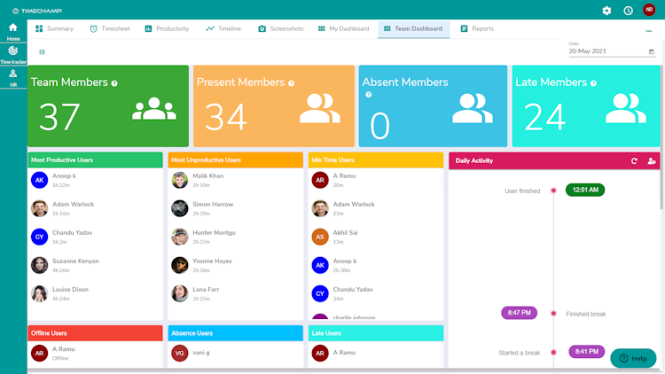Click the 12:51 AM activity badge
Screen dimensions: 665x374
coord(585,190)
